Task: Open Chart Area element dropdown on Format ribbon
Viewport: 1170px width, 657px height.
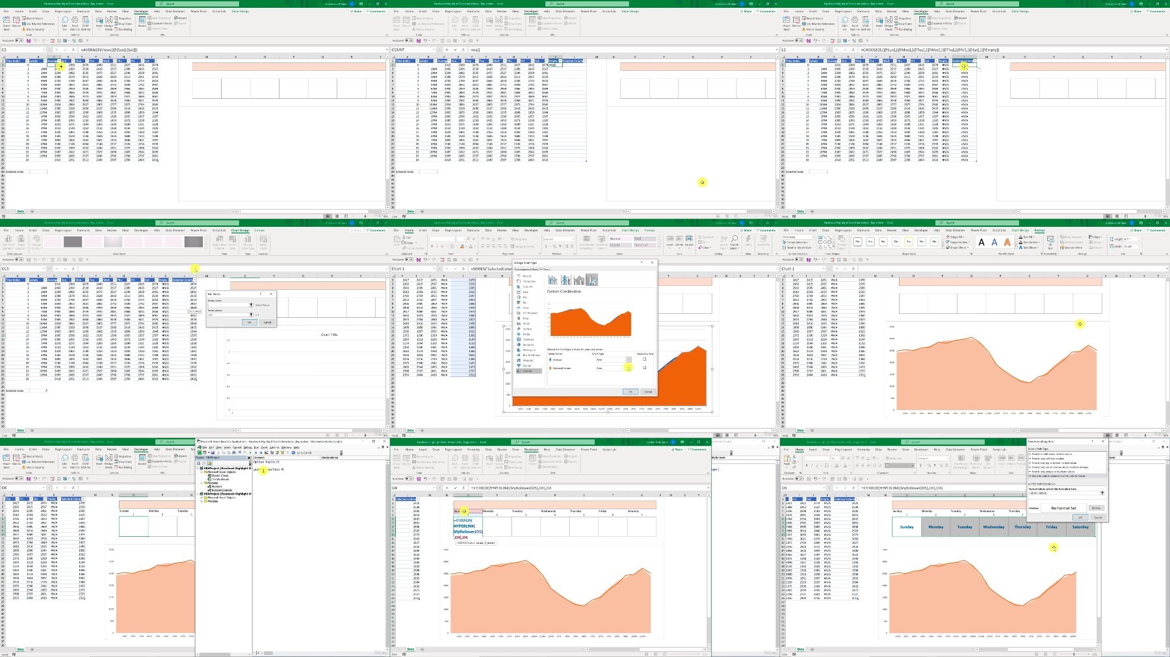Action: tap(812, 237)
